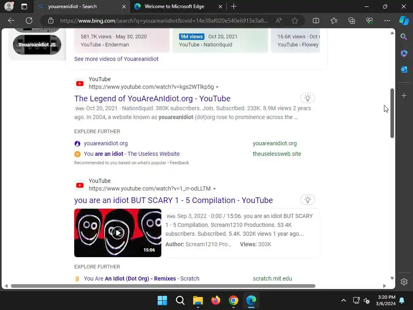Viewport: 413px width, 310px height.
Task: Open sidebar settings gear icon
Action: (x=404, y=282)
